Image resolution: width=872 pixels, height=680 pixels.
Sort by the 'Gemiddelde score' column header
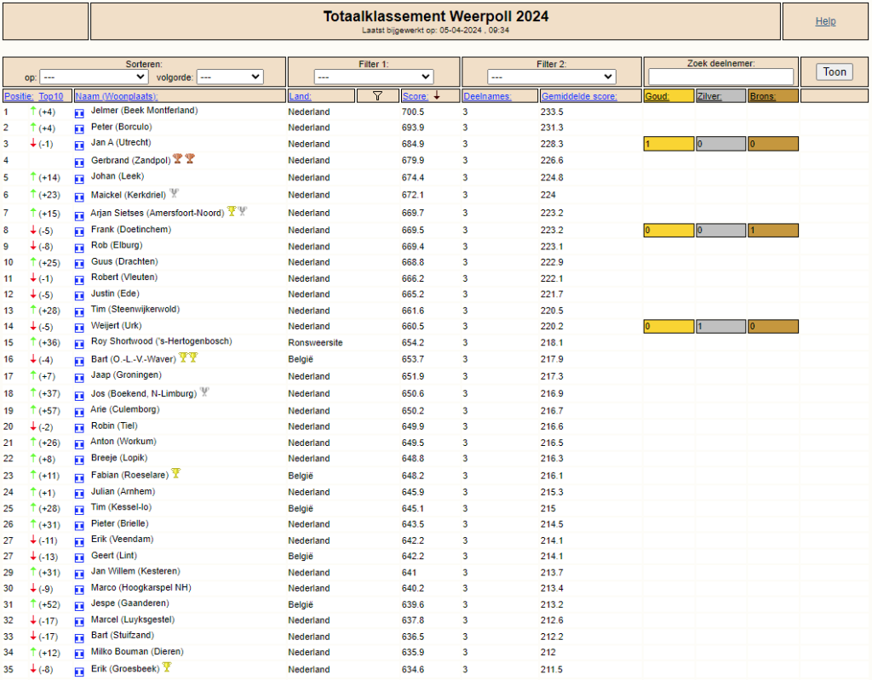[579, 96]
